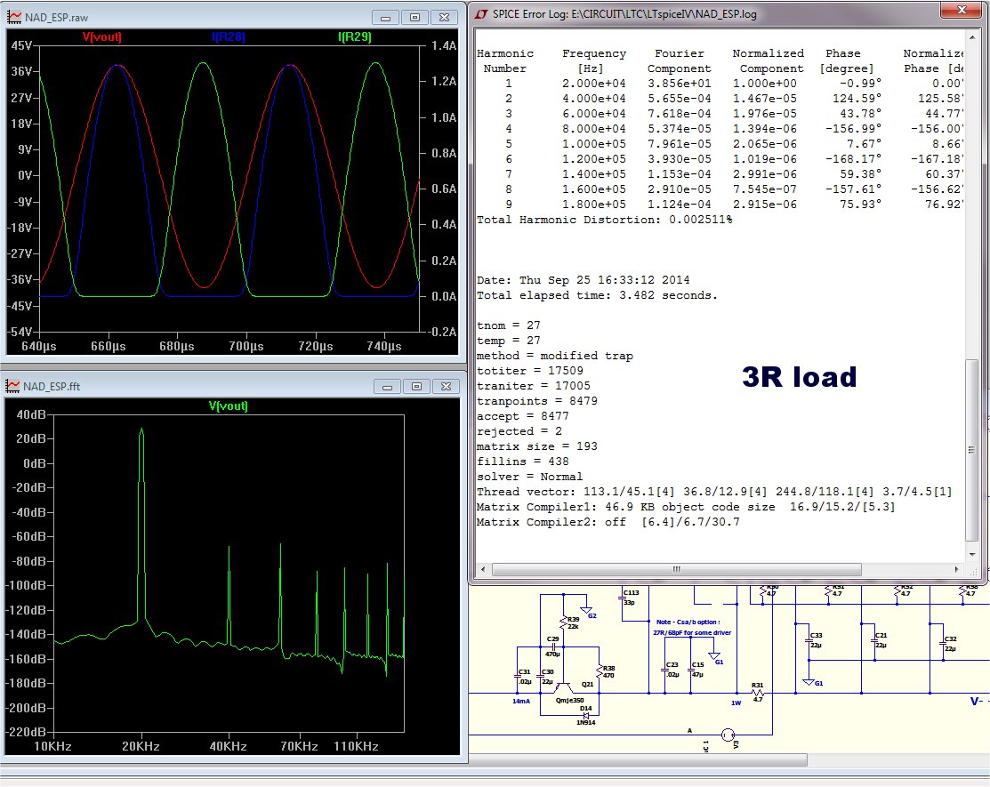Click the 14mA label in schematic
990x787 pixels.
521,701
